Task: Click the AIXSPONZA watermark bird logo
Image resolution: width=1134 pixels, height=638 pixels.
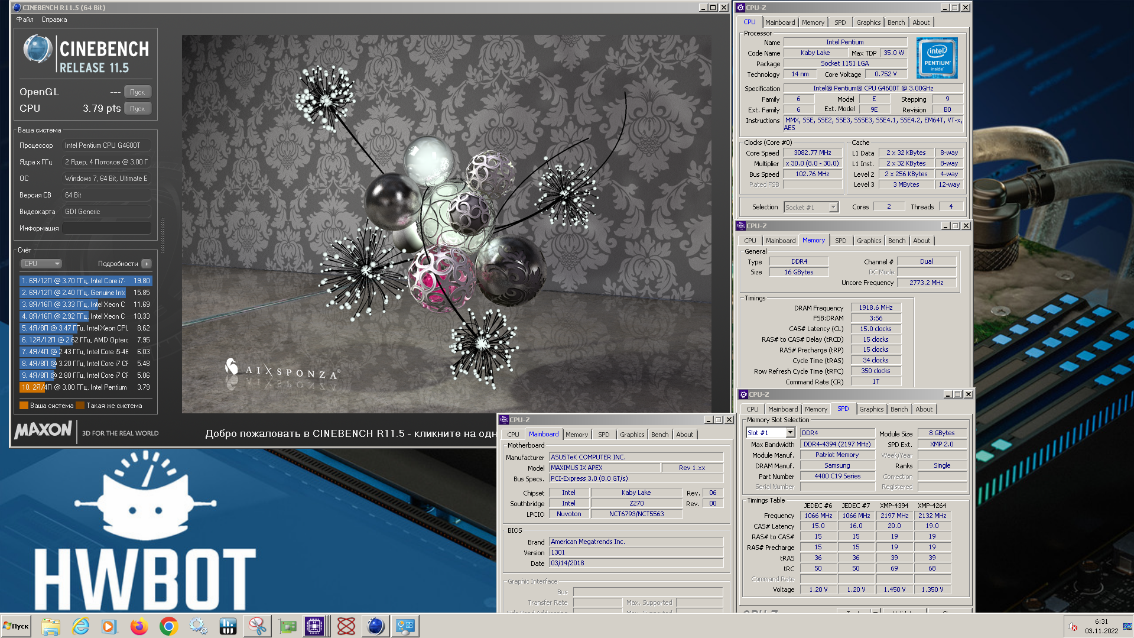Action: 232,367
